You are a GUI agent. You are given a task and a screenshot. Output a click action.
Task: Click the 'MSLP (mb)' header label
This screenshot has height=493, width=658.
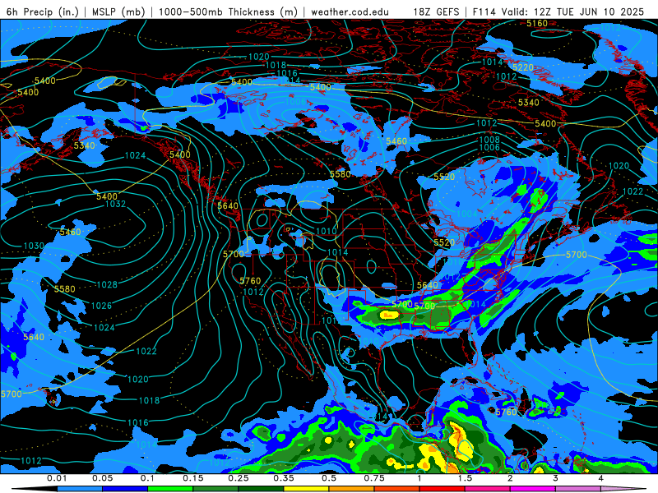[x=118, y=12]
